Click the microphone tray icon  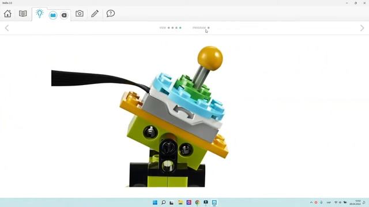(321, 202)
